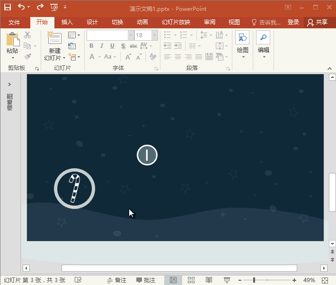Open the Animations (动画) ribbon tab
Viewport: 336px width, 285px height.
tap(142, 22)
